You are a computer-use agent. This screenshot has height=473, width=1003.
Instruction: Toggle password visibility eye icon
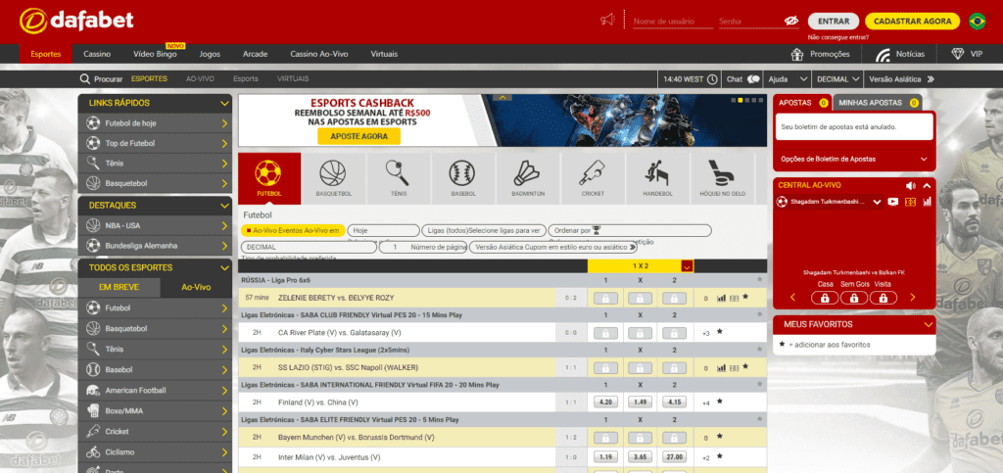[791, 22]
